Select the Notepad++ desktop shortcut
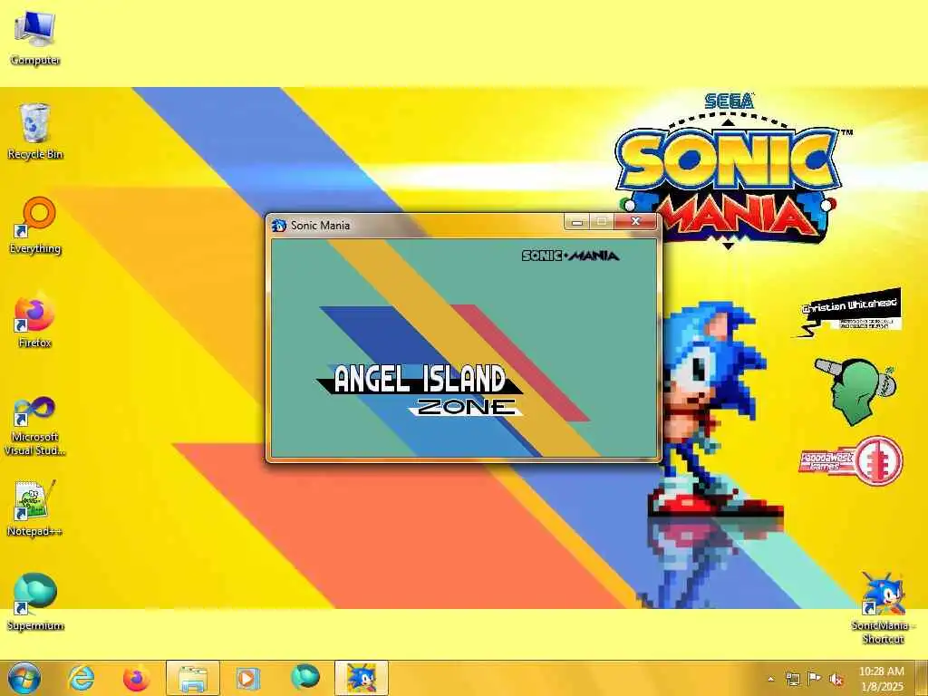928x696 pixels. (x=34, y=509)
